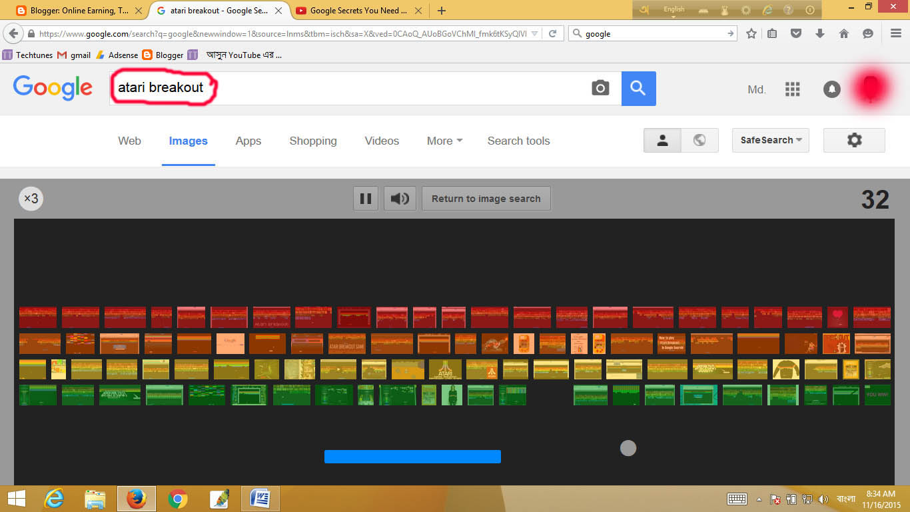The height and width of the screenshot is (512, 910).
Task: Open File Explorer from taskbar
Action: 95,499
